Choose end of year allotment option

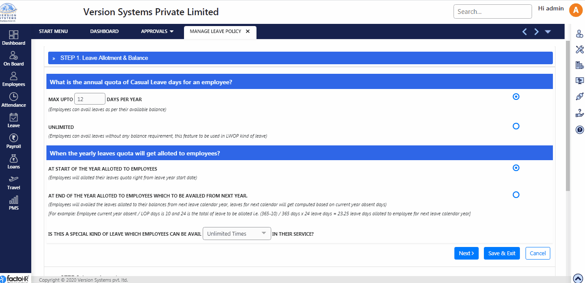(516, 195)
